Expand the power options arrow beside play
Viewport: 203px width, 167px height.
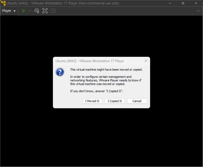click(30, 11)
